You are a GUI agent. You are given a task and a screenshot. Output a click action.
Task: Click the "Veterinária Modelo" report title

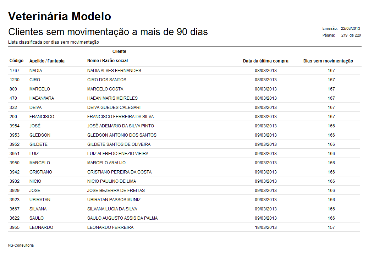coord(60,16)
